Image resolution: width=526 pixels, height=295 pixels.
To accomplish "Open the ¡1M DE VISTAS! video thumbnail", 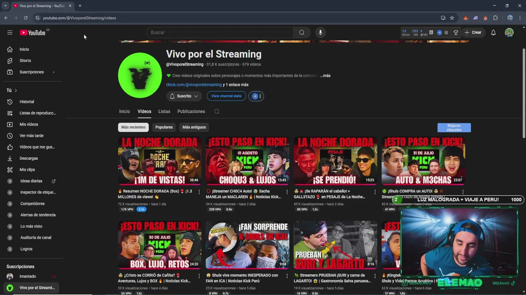I will (159, 161).
